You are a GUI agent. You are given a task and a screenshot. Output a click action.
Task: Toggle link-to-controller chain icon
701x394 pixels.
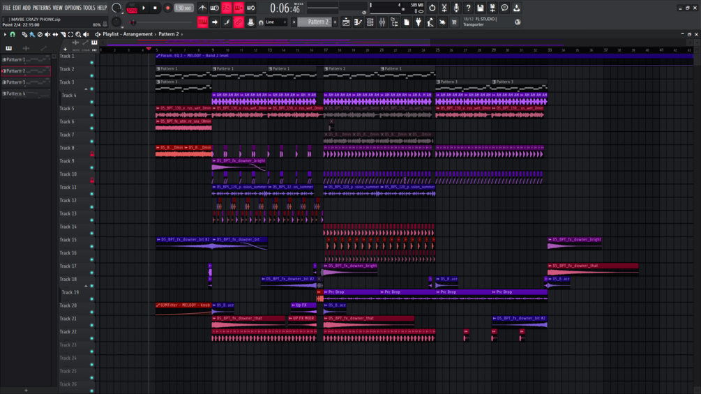click(x=239, y=22)
